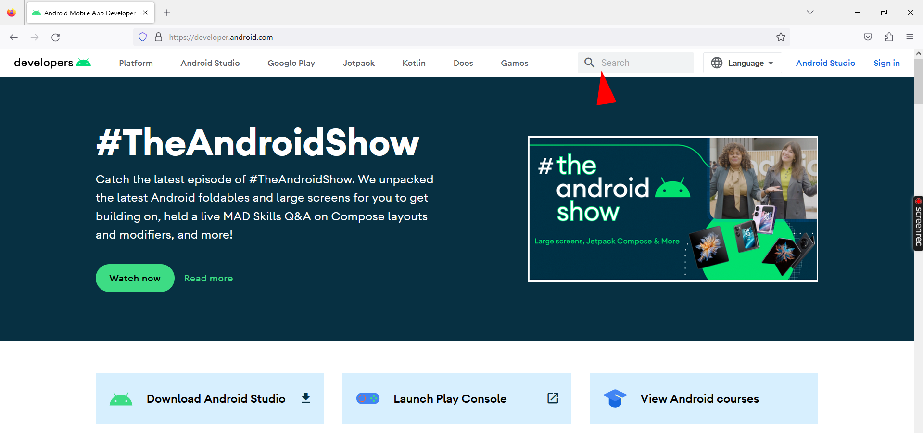Open the Sign in link
This screenshot has height=433, width=923.
pyautogui.click(x=886, y=63)
